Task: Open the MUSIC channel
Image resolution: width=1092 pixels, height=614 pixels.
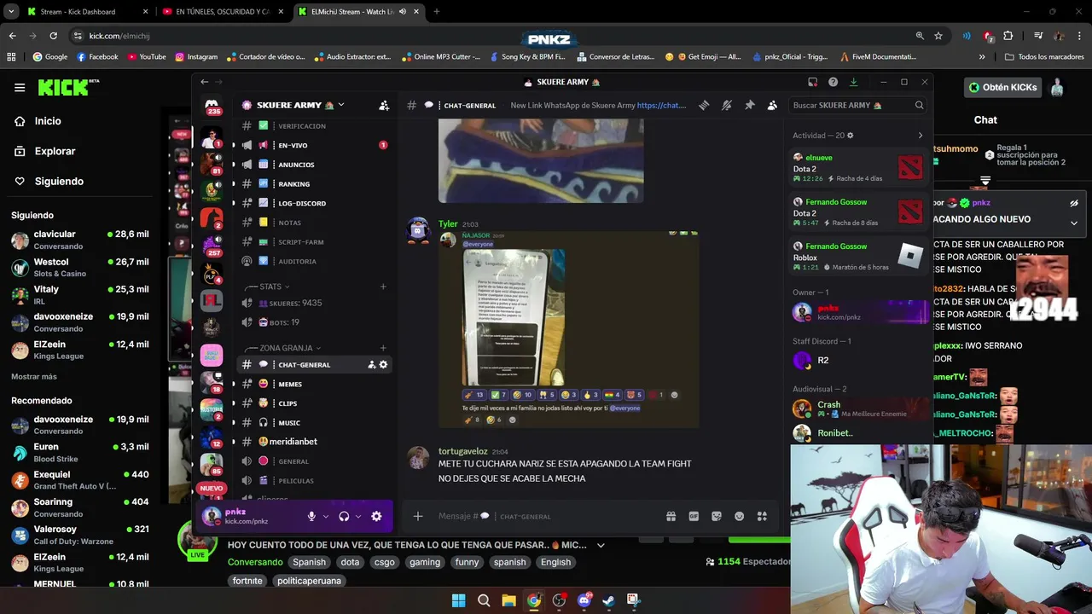Action: click(x=314, y=422)
